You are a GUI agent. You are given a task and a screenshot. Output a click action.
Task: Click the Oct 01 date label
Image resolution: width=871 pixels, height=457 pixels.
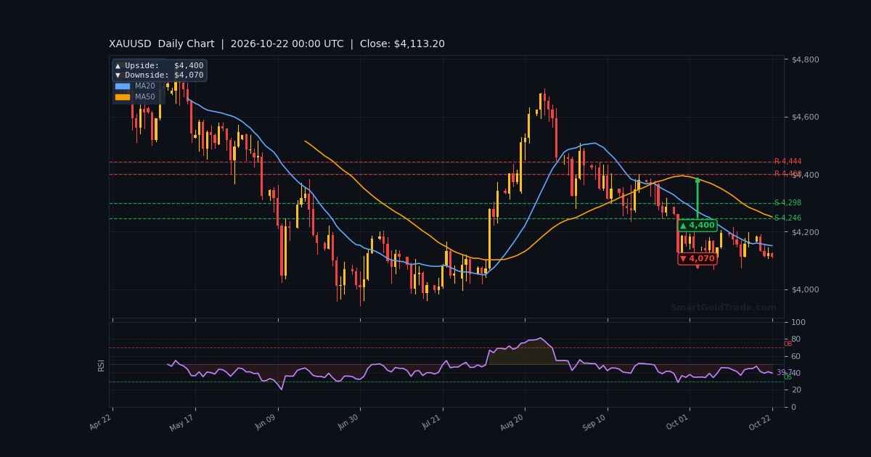point(679,422)
